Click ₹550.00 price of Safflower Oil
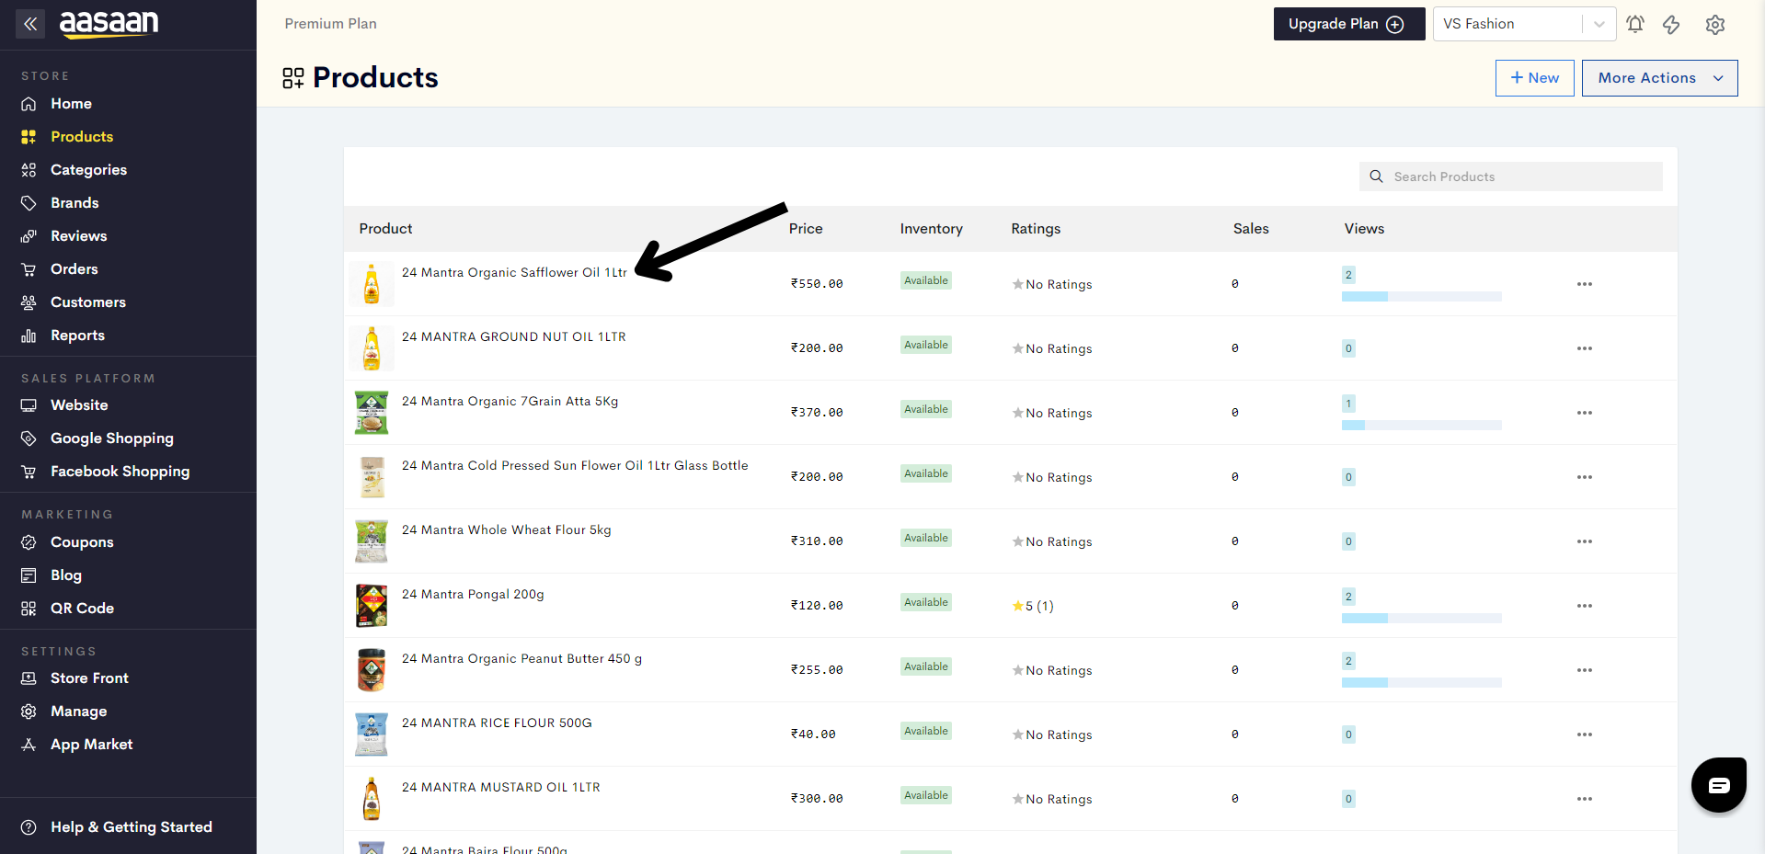Screen dimensions: 1765x854 click(817, 283)
